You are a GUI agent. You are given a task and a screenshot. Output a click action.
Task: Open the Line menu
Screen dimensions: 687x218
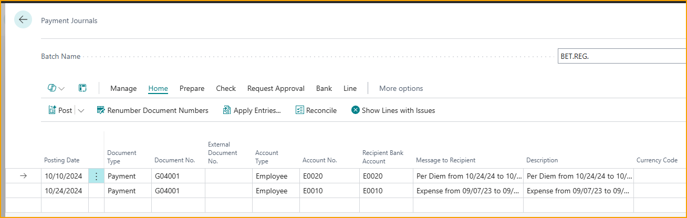(x=350, y=88)
